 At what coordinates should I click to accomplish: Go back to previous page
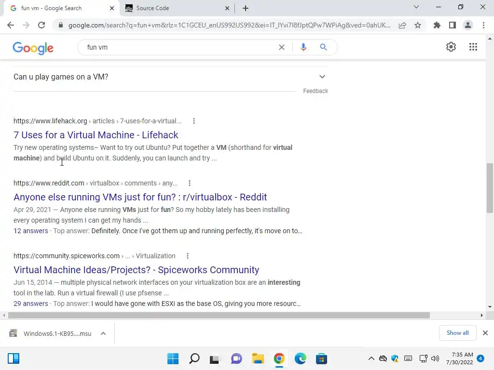11,25
